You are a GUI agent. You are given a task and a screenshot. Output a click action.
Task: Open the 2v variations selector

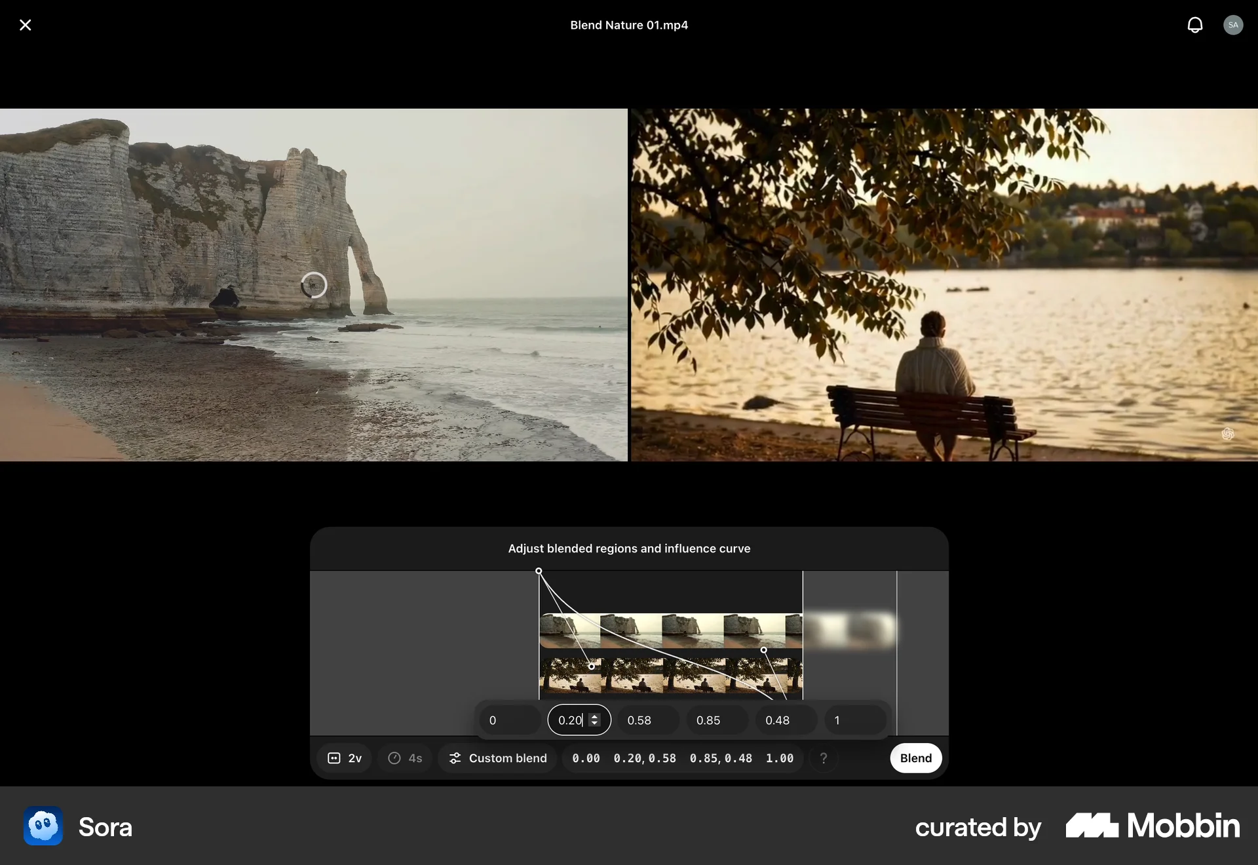click(x=345, y=758)
